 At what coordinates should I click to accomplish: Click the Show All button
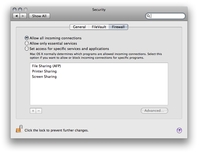(x=39, y=16)
